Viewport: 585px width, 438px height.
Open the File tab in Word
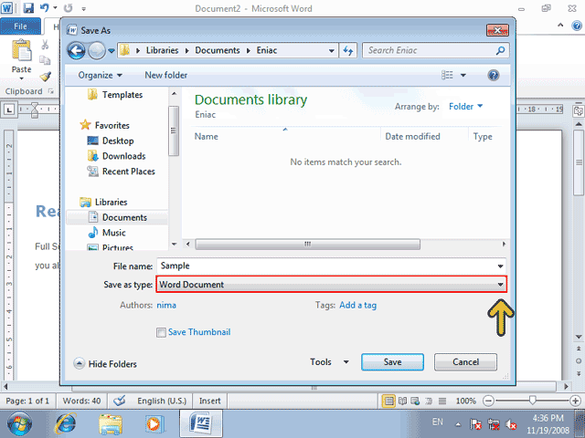(x=20, y=26)
